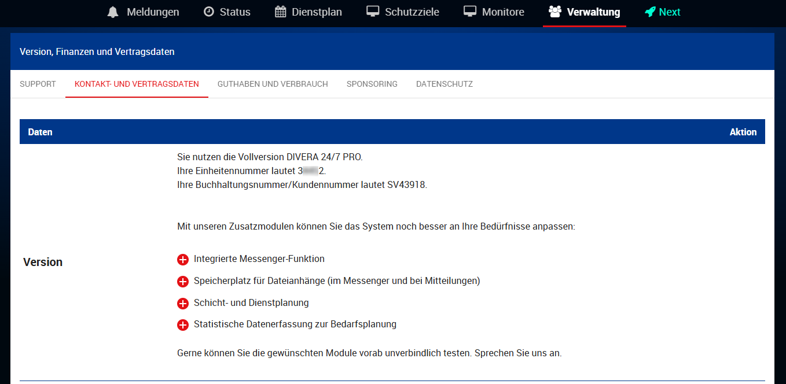786x384 pixels.
Task: Click the bell icon beside Meldungen
Action: click(113, 12)
